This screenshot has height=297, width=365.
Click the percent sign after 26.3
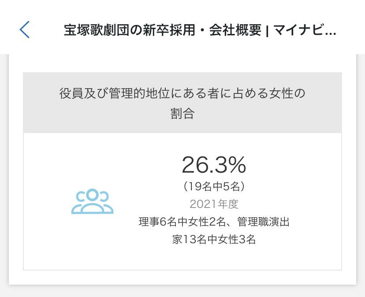click(x=235, y=165)
